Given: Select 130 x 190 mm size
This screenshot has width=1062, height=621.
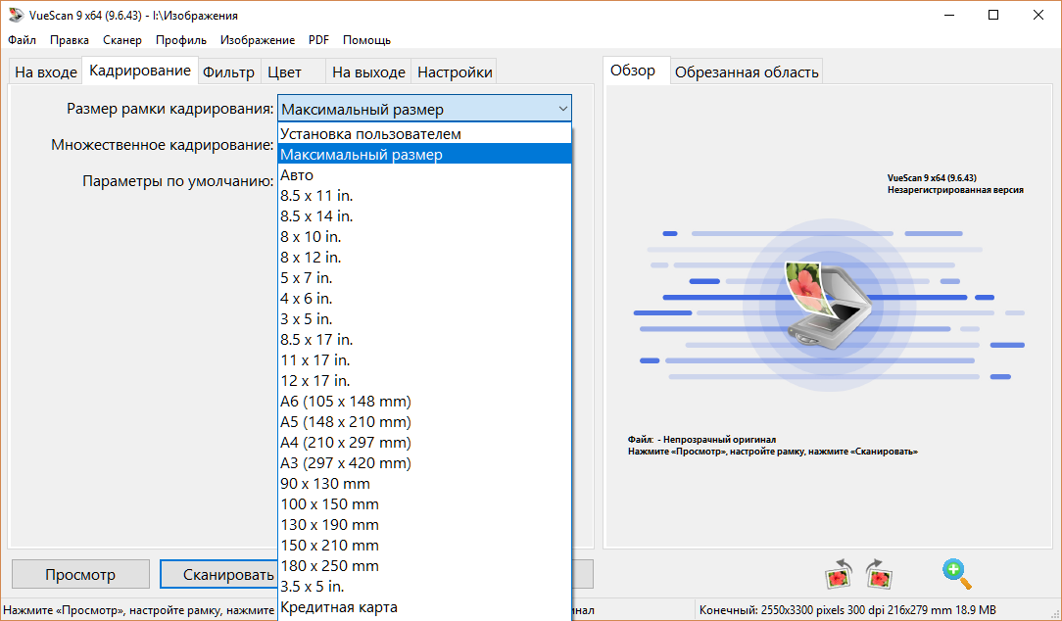Looking at the screenshot, I should click(x=424, y=525).
